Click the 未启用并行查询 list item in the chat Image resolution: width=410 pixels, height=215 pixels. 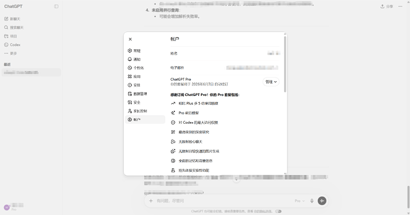point(166,10)
